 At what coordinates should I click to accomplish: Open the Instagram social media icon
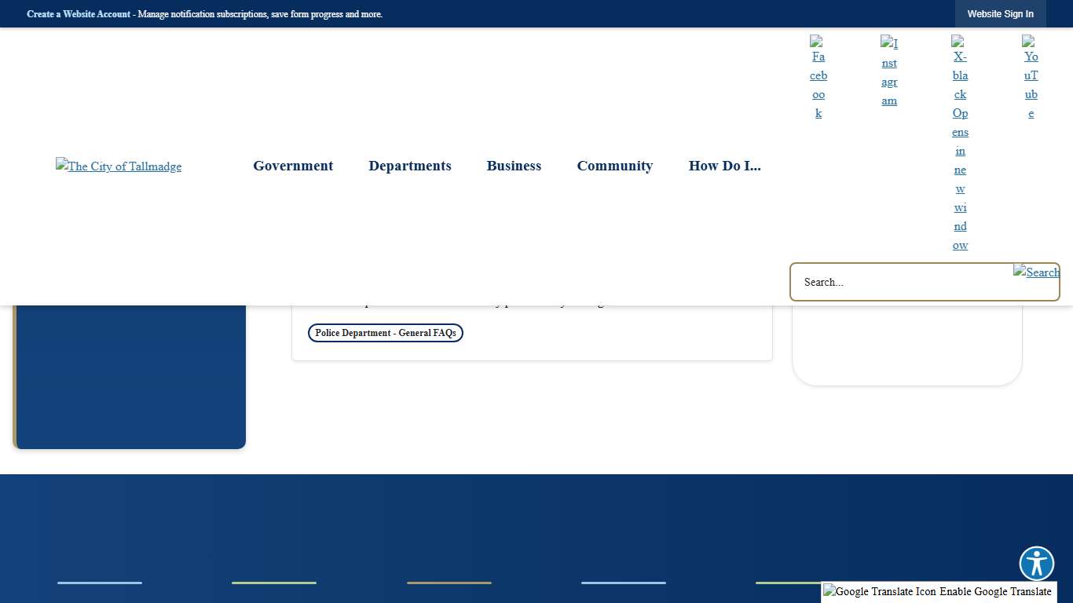(888, 71)
